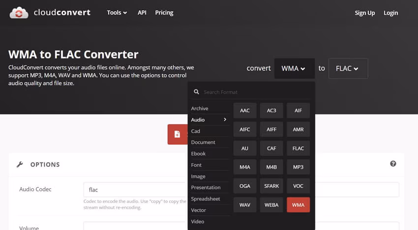This screenshot has width=418, height=230.
Task: Choose the WAV format
Action: pyautogui.click(x=245, y=204)
